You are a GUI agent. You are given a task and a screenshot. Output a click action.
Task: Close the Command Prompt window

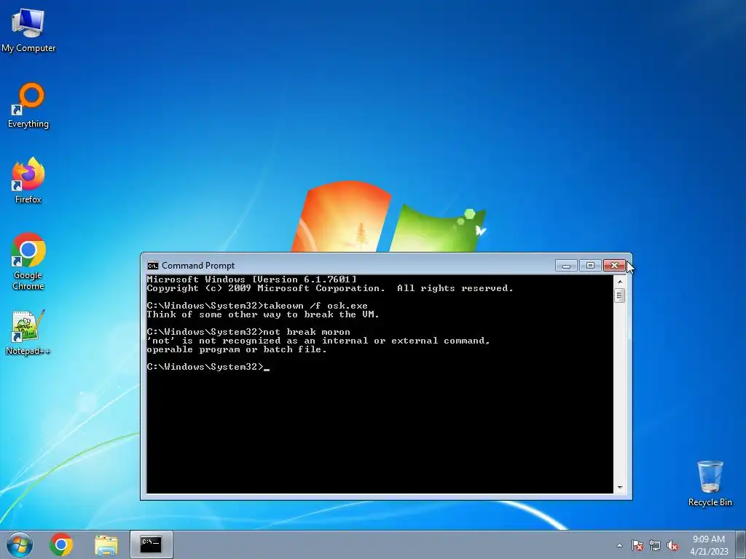(614, 265)
